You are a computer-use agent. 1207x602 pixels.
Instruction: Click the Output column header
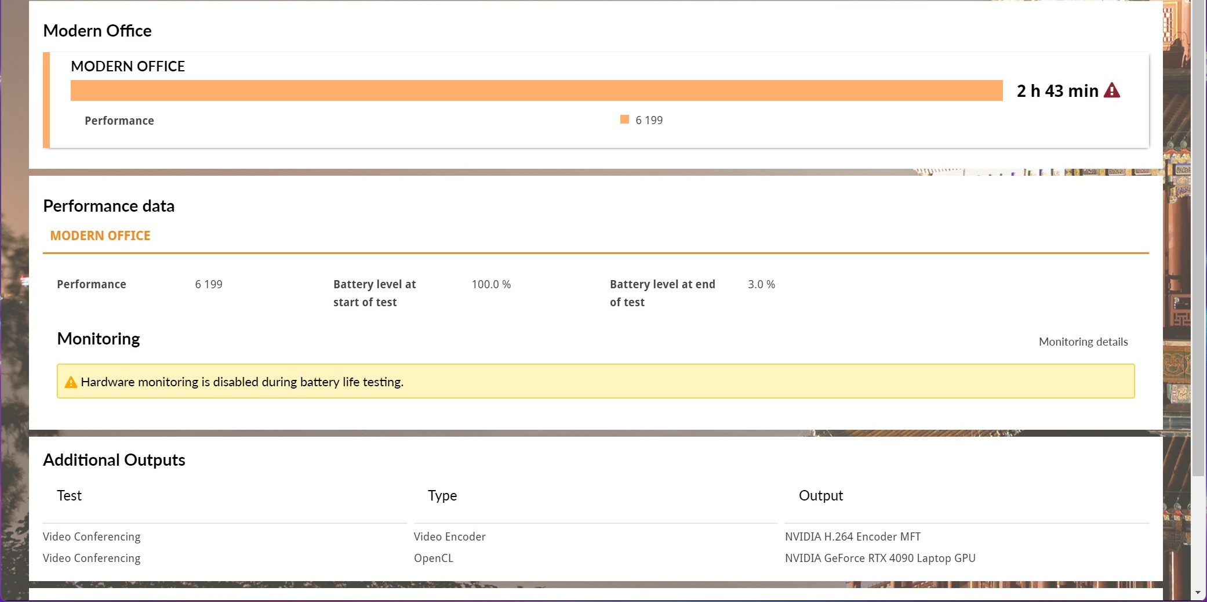pos(821,496)
